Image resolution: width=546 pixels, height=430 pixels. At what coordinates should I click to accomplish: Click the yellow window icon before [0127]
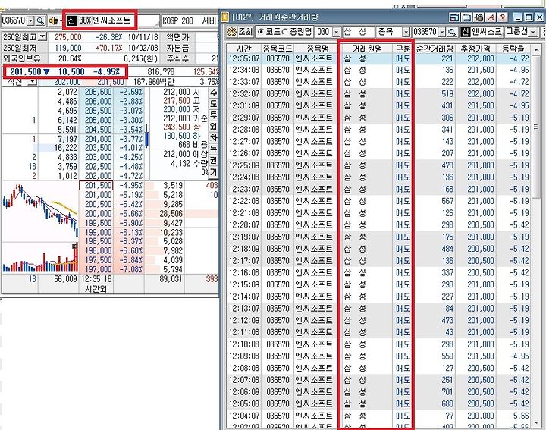[226, 17]
